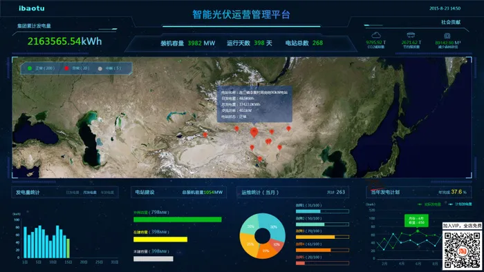This screenshot has height=272, width=484.
Task: Click the QR code image
Action: tap(462, 249)
